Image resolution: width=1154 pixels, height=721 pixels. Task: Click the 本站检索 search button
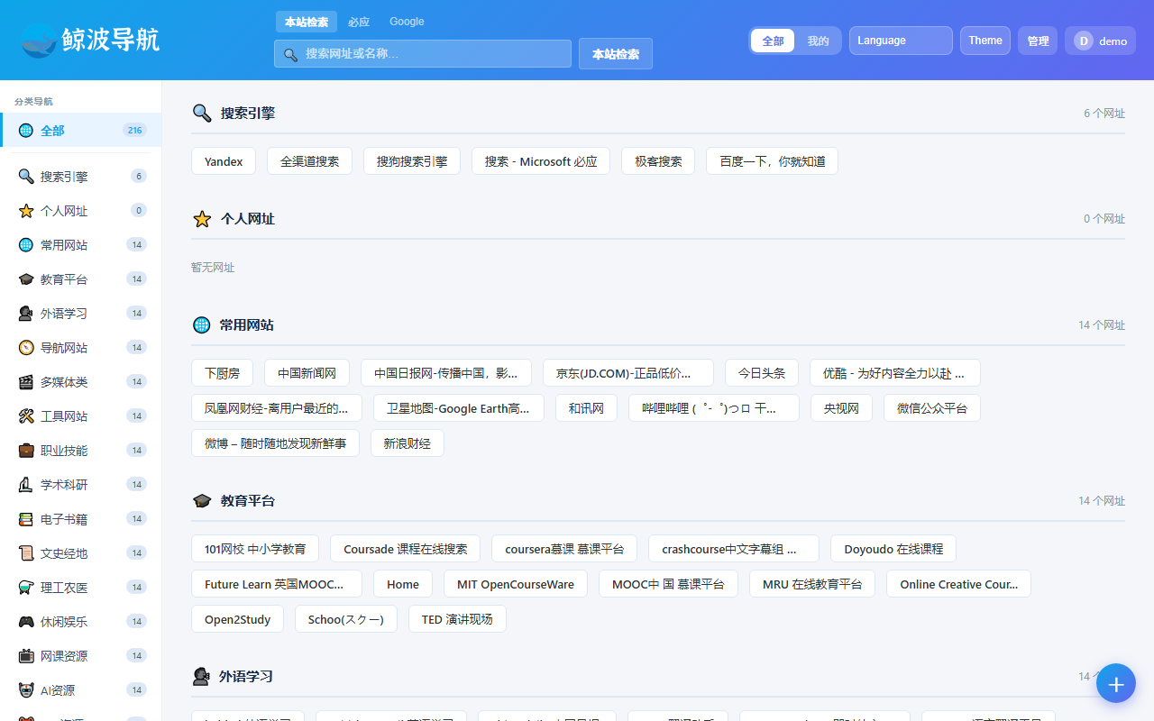(616, 54)
